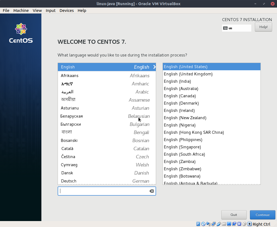
Task: Select Dansk in the language list
Action: click(107, 173)
